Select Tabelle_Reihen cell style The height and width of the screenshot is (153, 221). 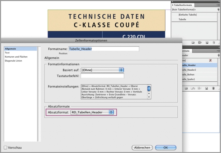click(x=200, y=75)
